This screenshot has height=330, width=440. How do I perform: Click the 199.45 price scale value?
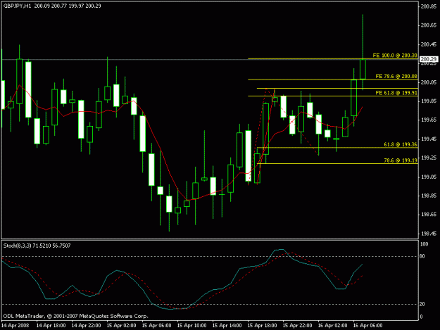tap(429, 139)
